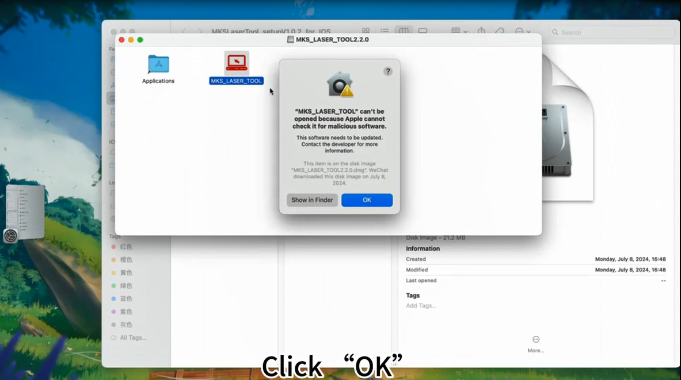Select the MKS_LASER_TOOL app icon
The width and height of the screenshot is (681, 380).
[237, 63]
